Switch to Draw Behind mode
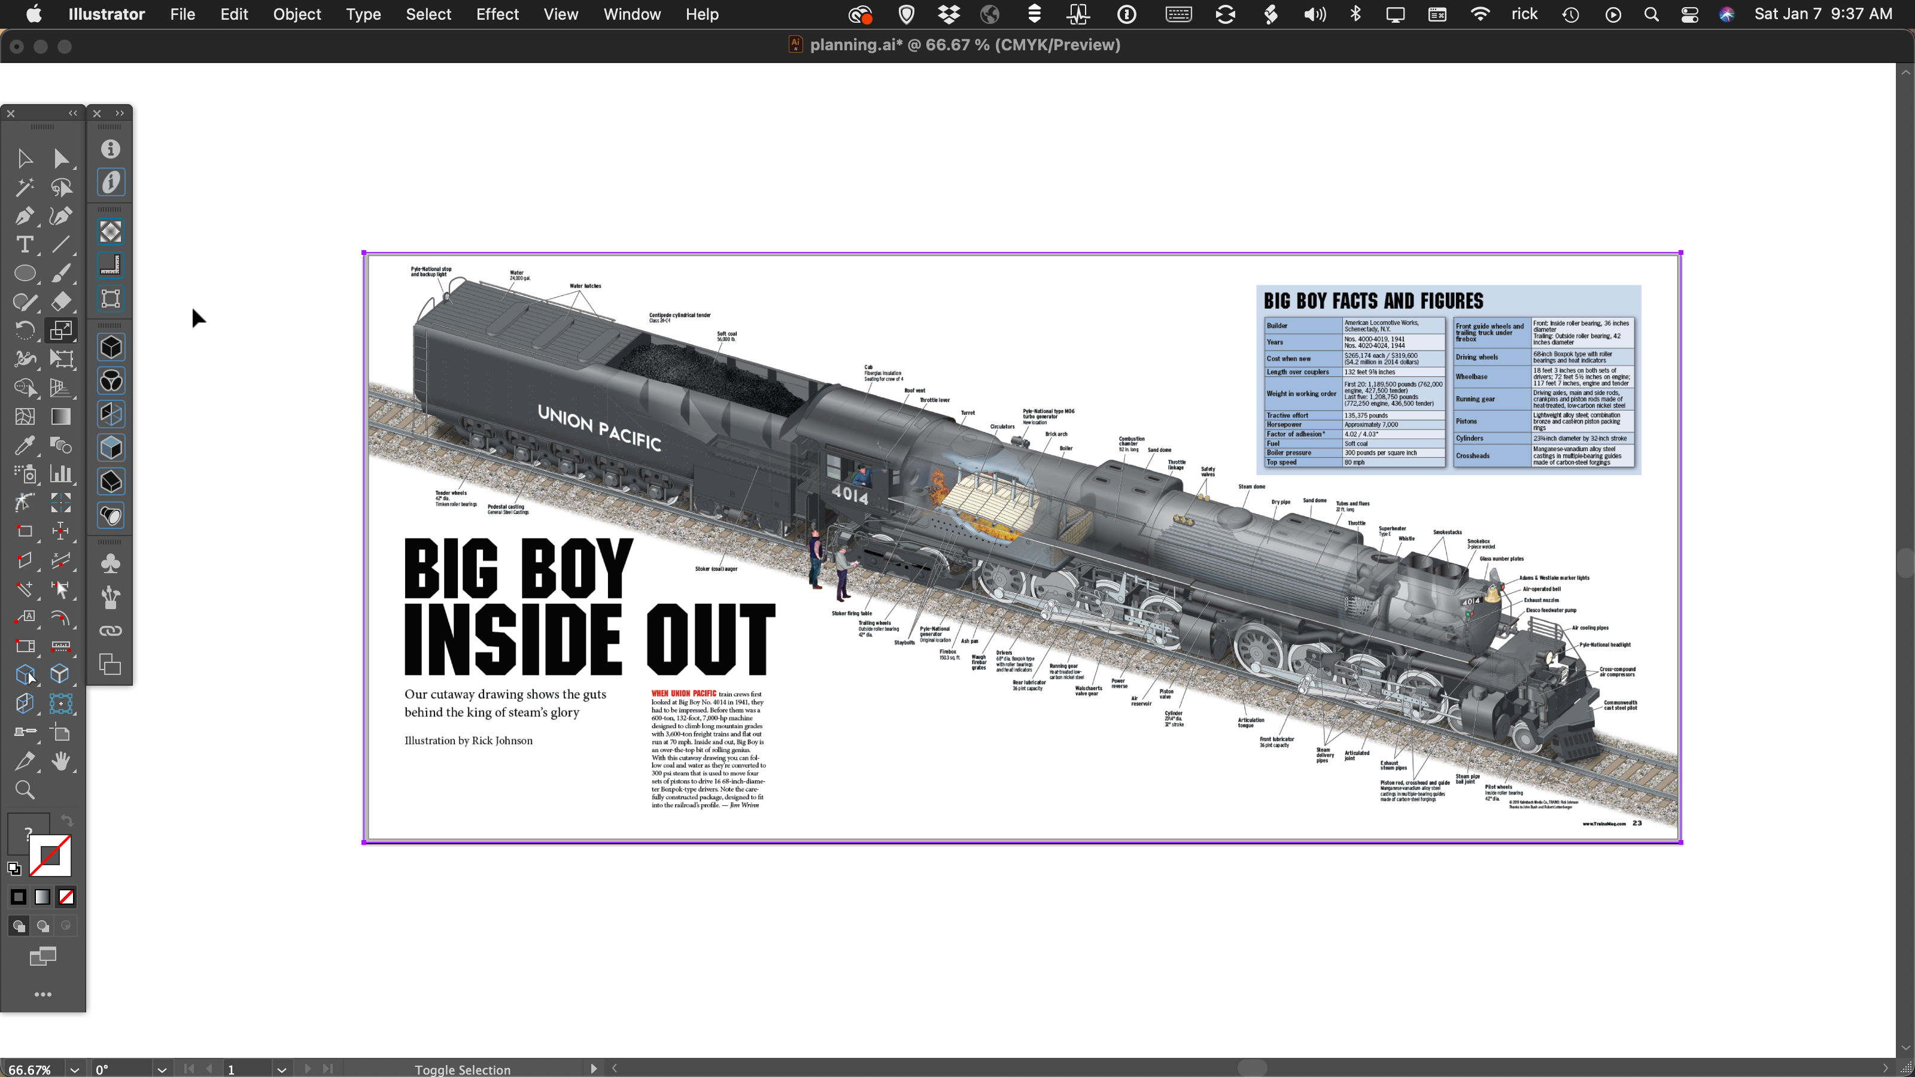The height and width of the screenshot is (1077, 1915). click(42, 926)
